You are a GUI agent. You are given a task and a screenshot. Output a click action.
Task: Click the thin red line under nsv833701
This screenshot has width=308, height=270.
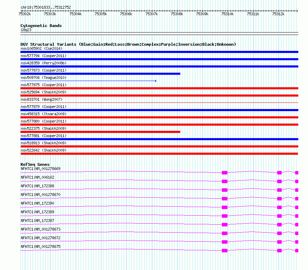pos(159,102)
